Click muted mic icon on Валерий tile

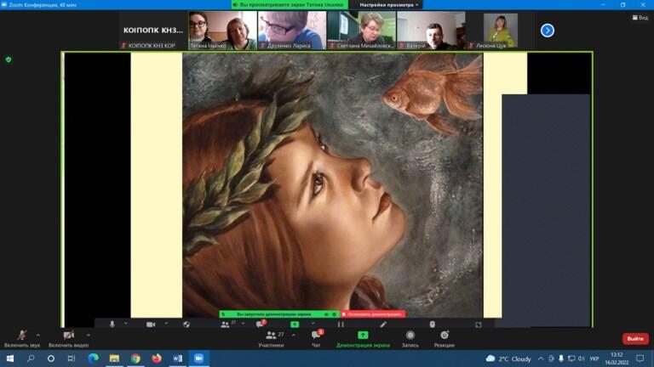point(401,45)
